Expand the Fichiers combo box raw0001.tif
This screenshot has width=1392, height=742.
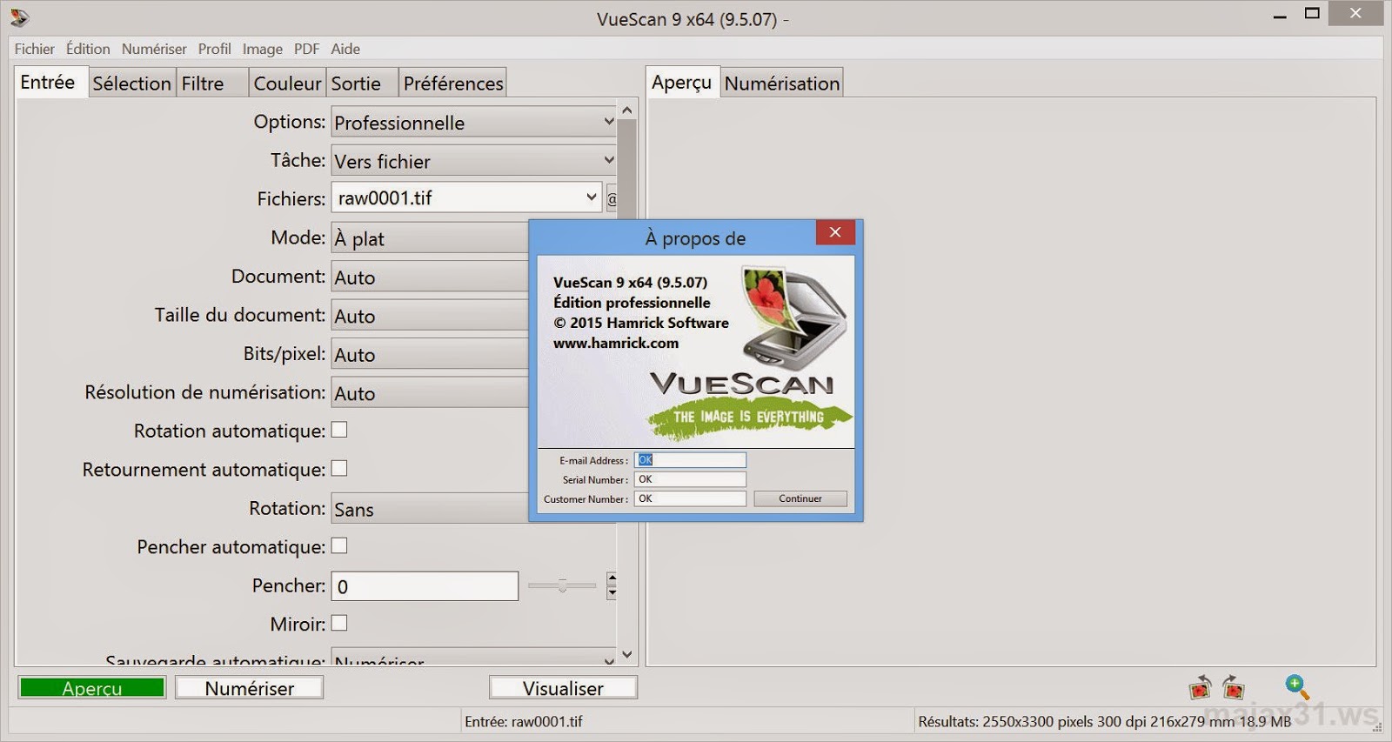tap(466, 197)
